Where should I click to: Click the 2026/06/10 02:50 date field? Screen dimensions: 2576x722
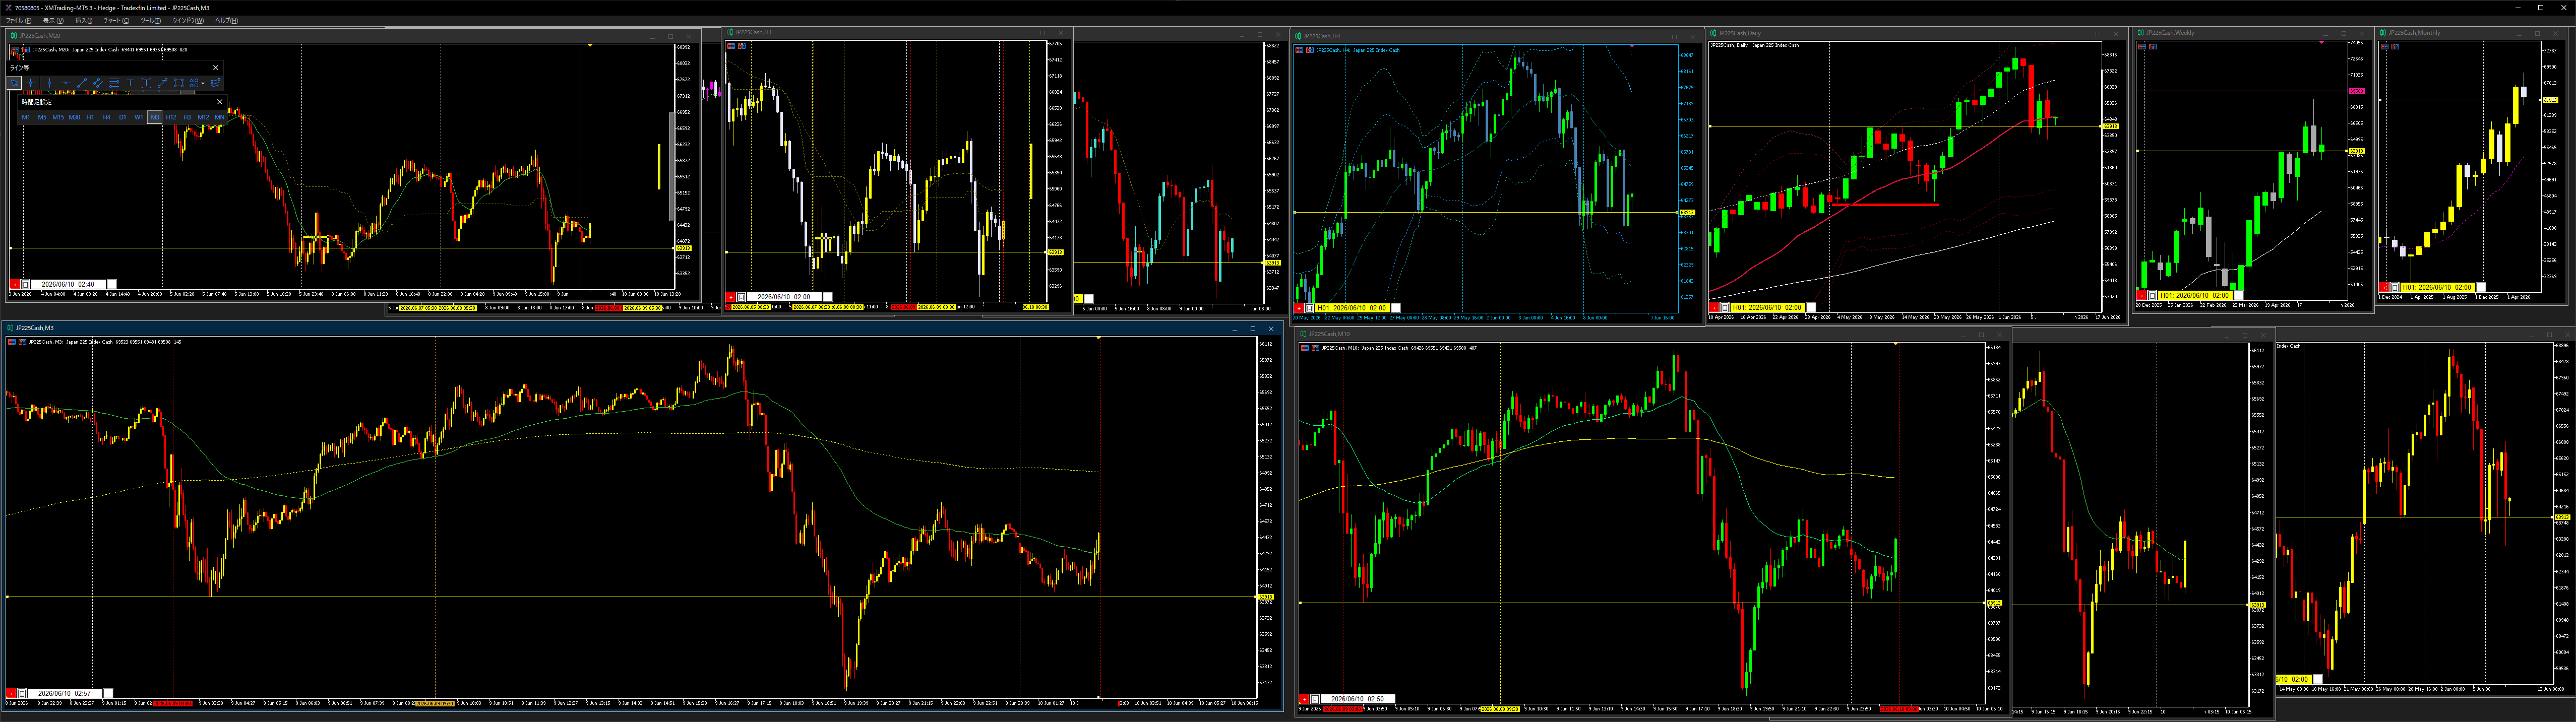click(1358, 699)
